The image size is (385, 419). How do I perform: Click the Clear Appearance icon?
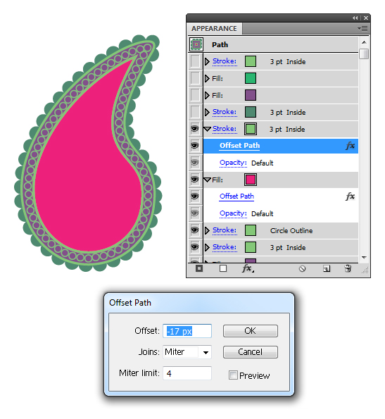(x=302, y=268)
